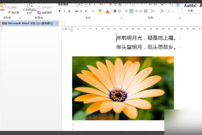
Task: Apply strikethrough to text
Action: 77,11
